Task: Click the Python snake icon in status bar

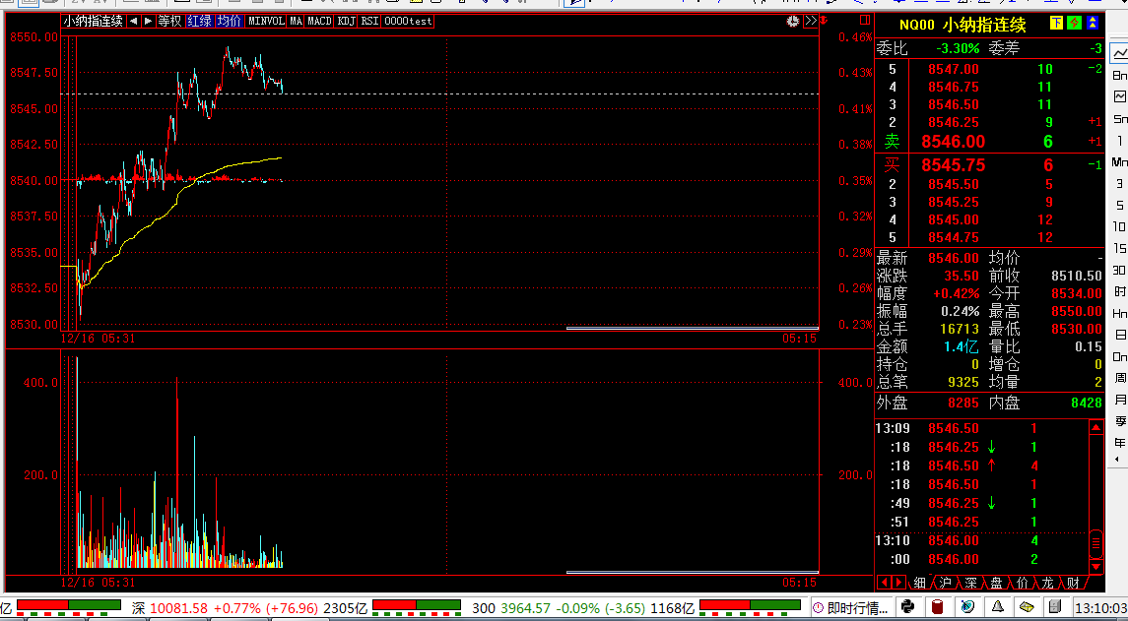Action: [x=908, y=607]
